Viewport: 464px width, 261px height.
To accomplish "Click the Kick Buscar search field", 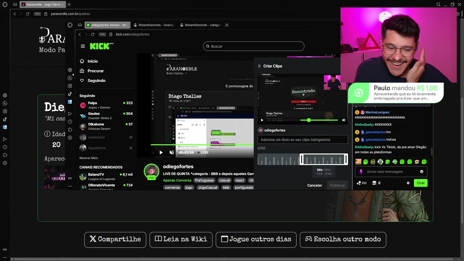I will click(254, 46).
